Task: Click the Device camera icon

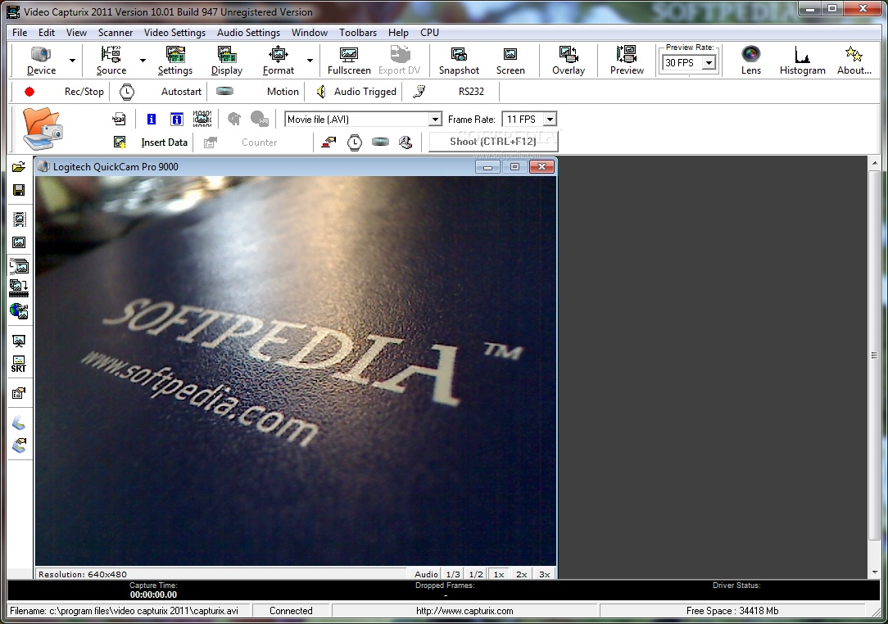Action: point(41,54)
